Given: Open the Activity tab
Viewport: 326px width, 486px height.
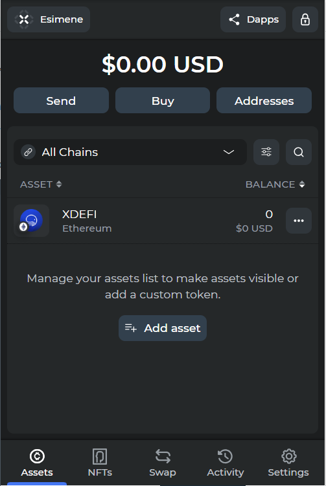Looking at the screenshot, I should (x=226, y=463).
